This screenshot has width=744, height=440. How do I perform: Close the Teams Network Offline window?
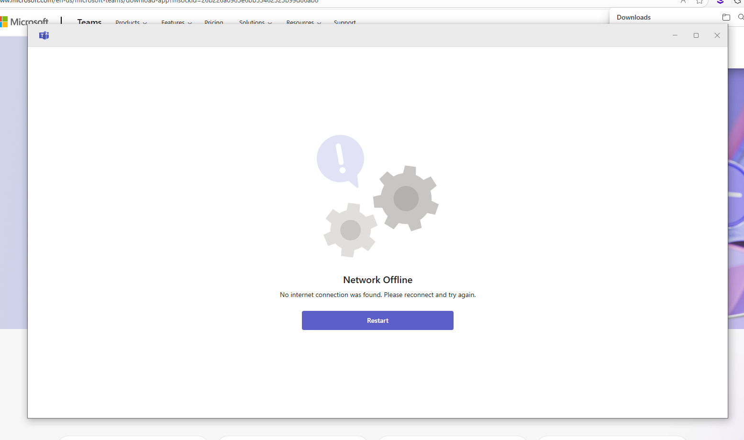click(717, 35)
